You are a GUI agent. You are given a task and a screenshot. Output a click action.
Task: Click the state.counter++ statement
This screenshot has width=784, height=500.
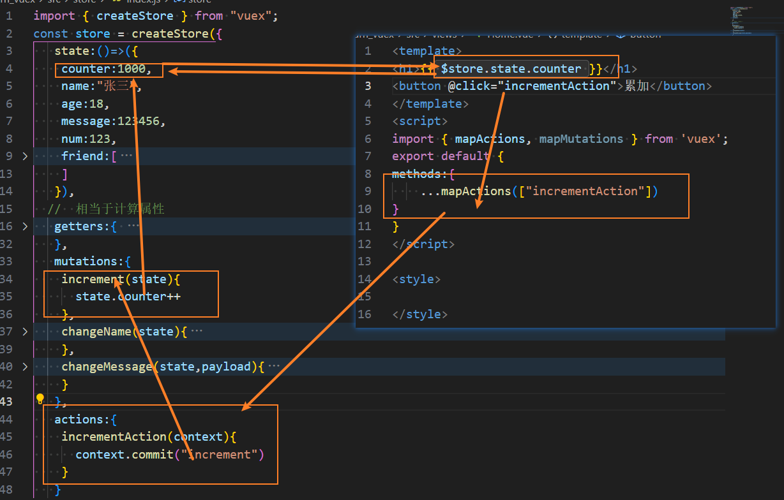pyautogui.click(x=128, y=296)
